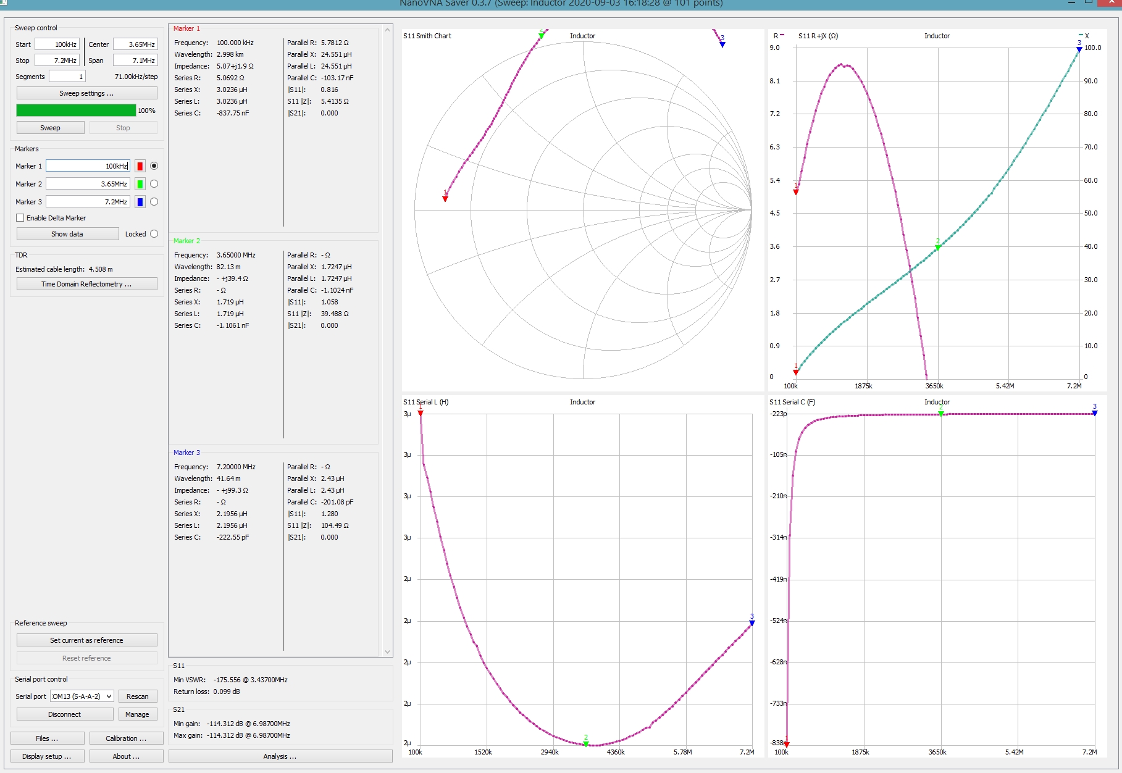Image resolution: width=1122 pixels, height=773 pixels.
Task: Select Marker 3 radio button
Action: (154, 202)
